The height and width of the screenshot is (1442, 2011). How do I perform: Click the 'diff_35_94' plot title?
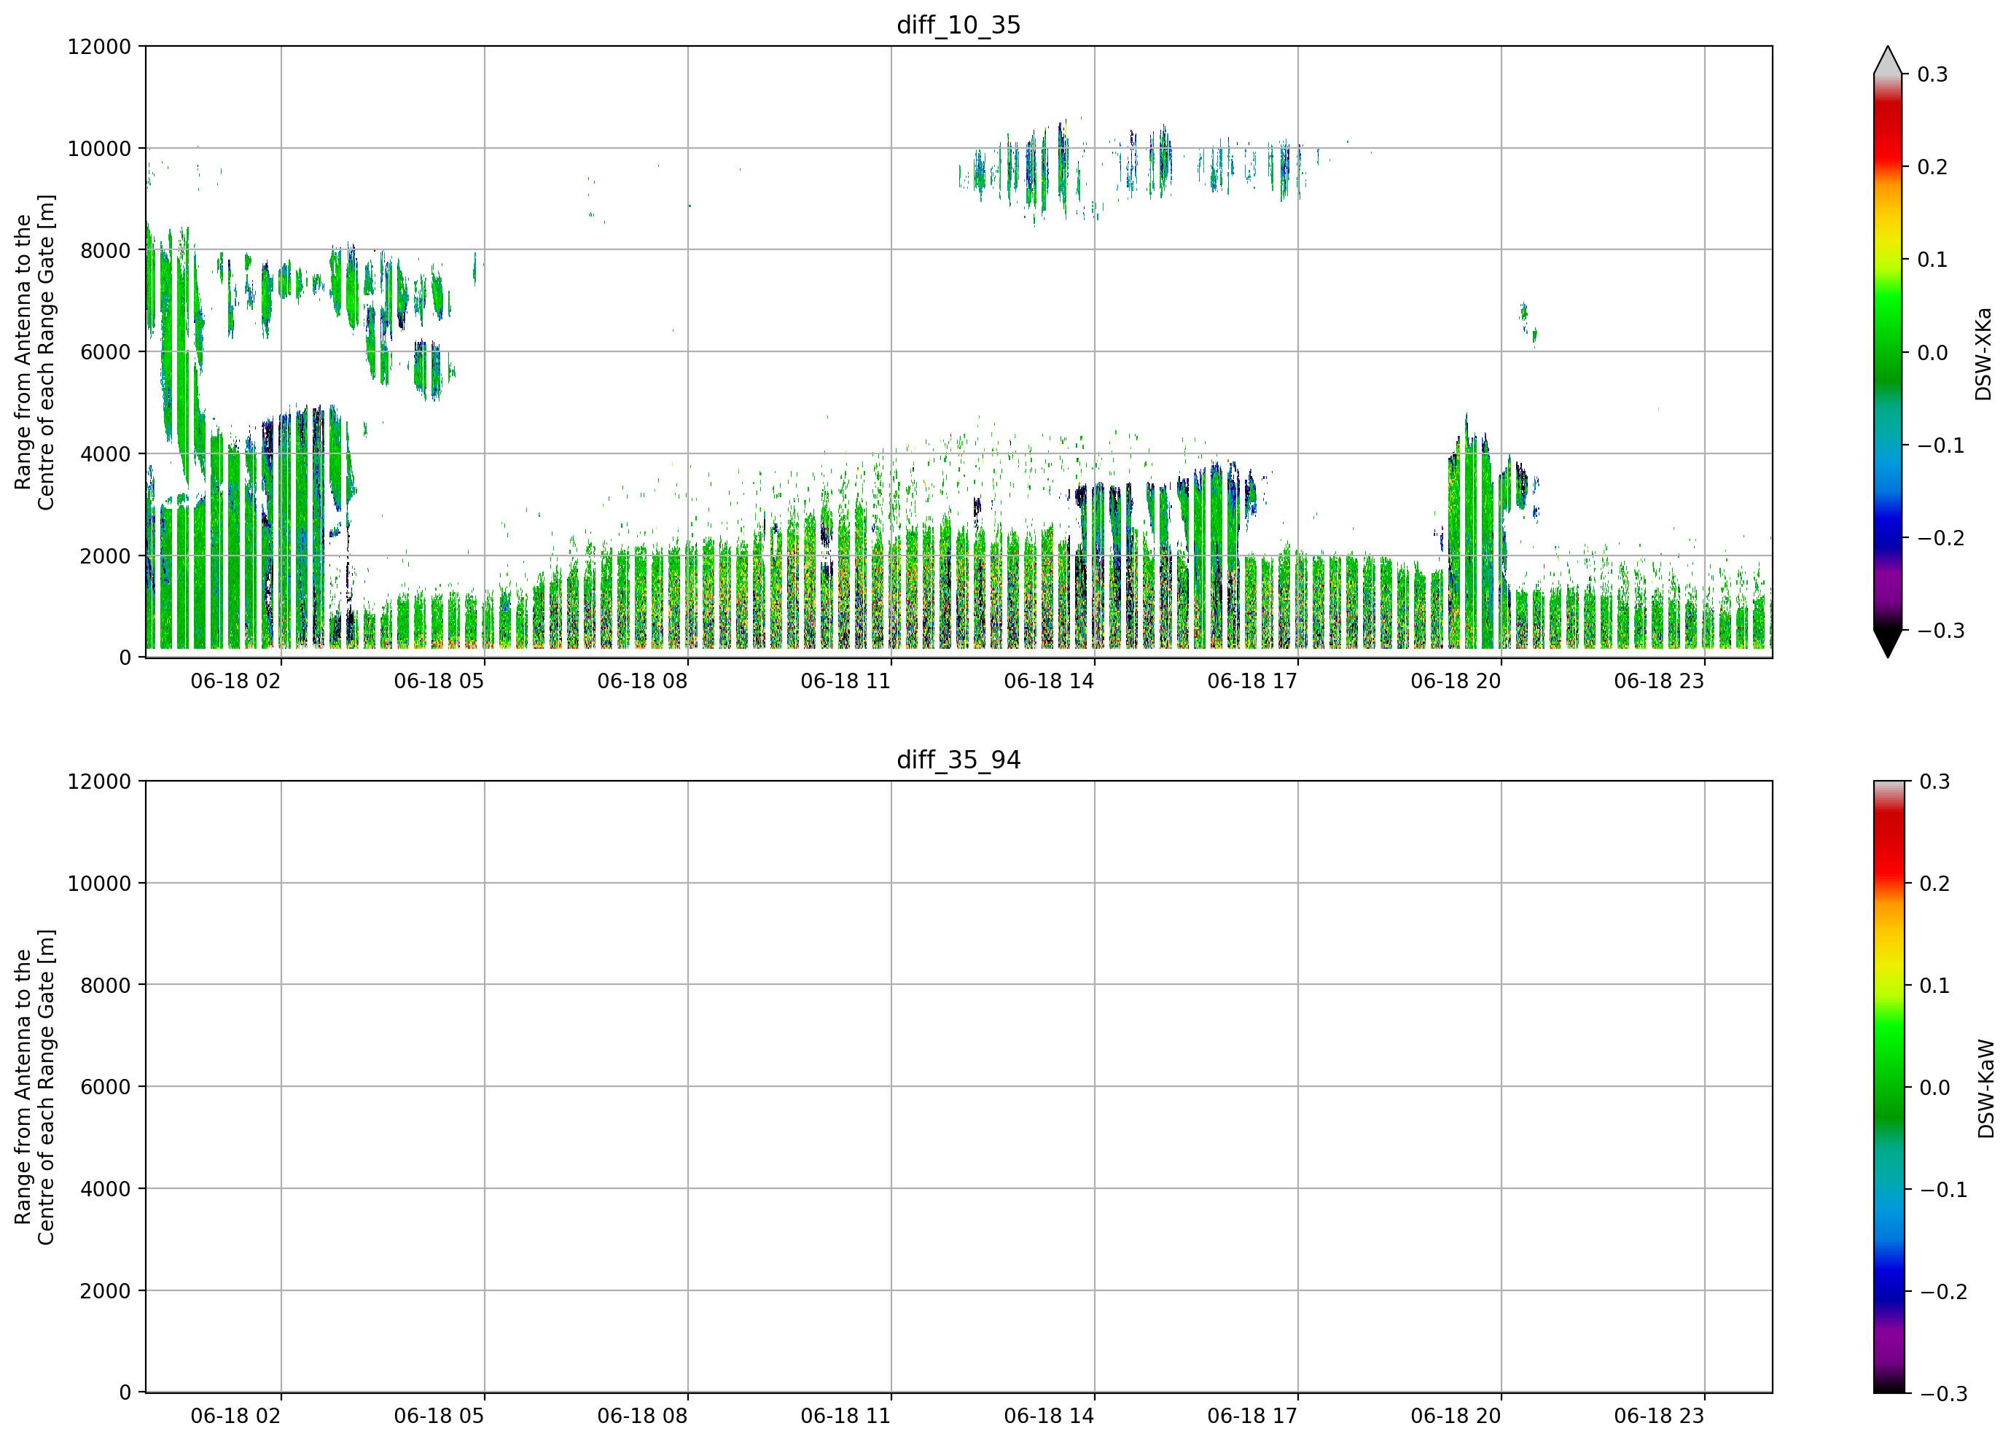click(x=958, y=760)
